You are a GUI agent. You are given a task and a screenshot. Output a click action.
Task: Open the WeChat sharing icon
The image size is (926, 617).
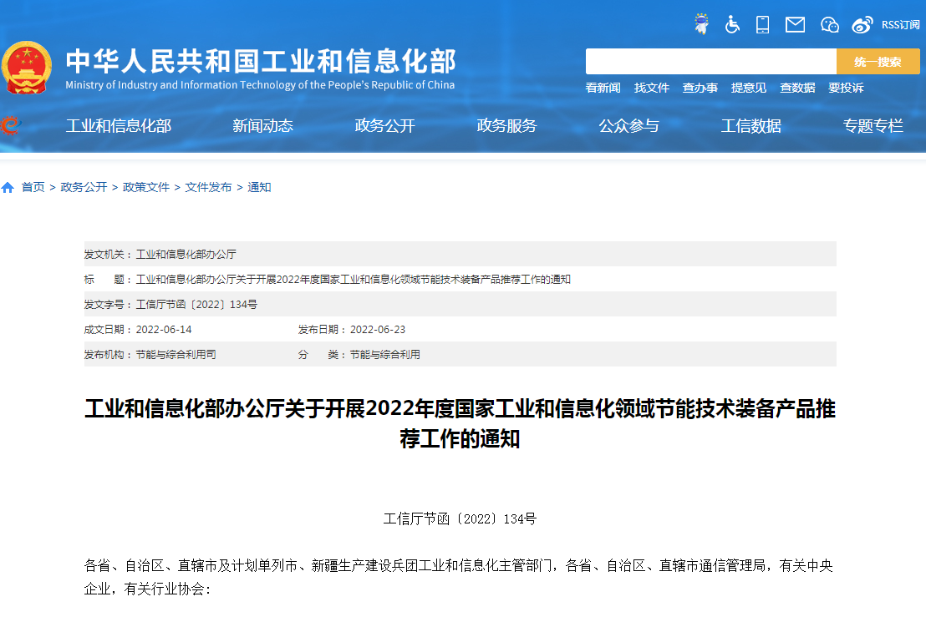[x=829, y=24]
